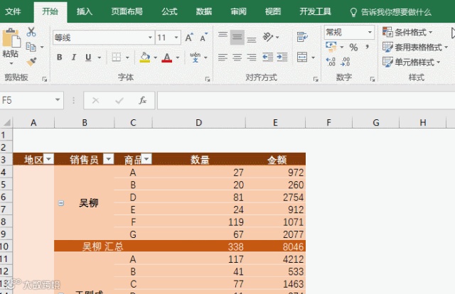Decrease font size with small A
This screenshot has width=455, height=294.
(204, 38)
